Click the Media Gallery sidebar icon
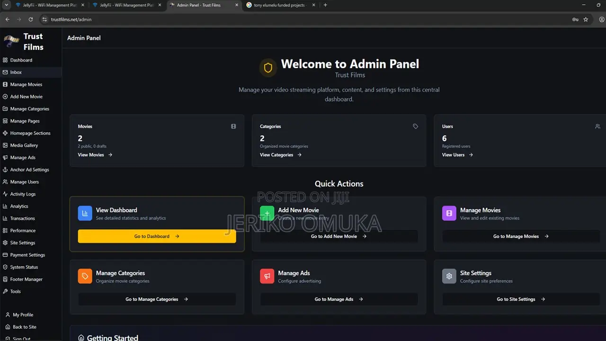The image size is (606, 341). (x=5, y=145)
